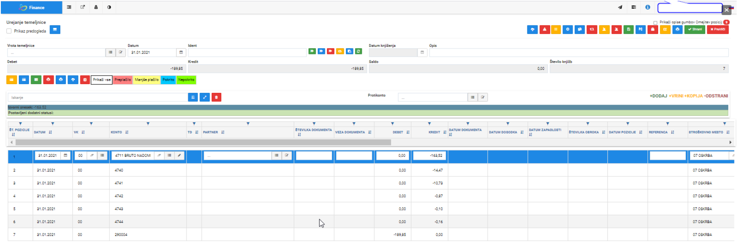Viewport: 737px width, 243px height.
Task: Click the -ODSTRANI link
Action: click(x=716, y=96)
